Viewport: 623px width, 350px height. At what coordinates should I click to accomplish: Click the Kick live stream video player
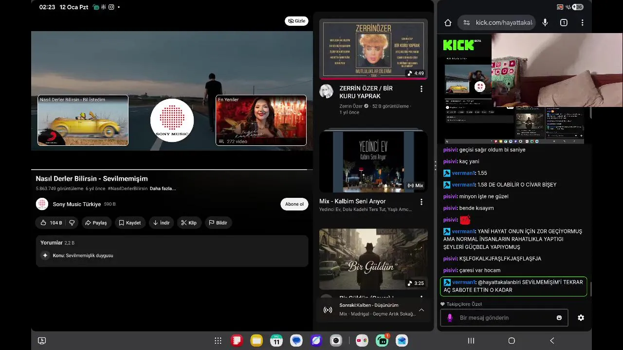coord(514,88)
